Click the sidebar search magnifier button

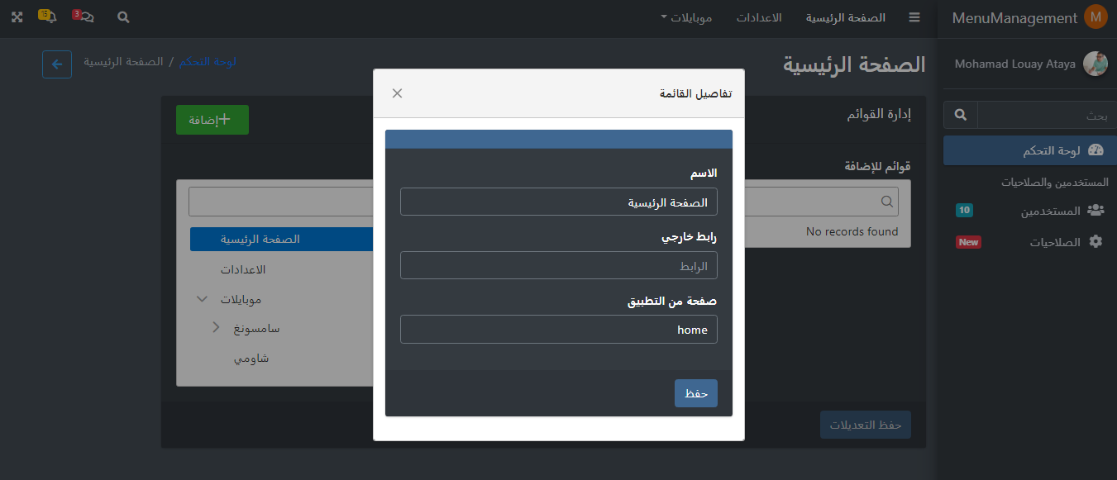pyautogui.click(x=961, y=115)
